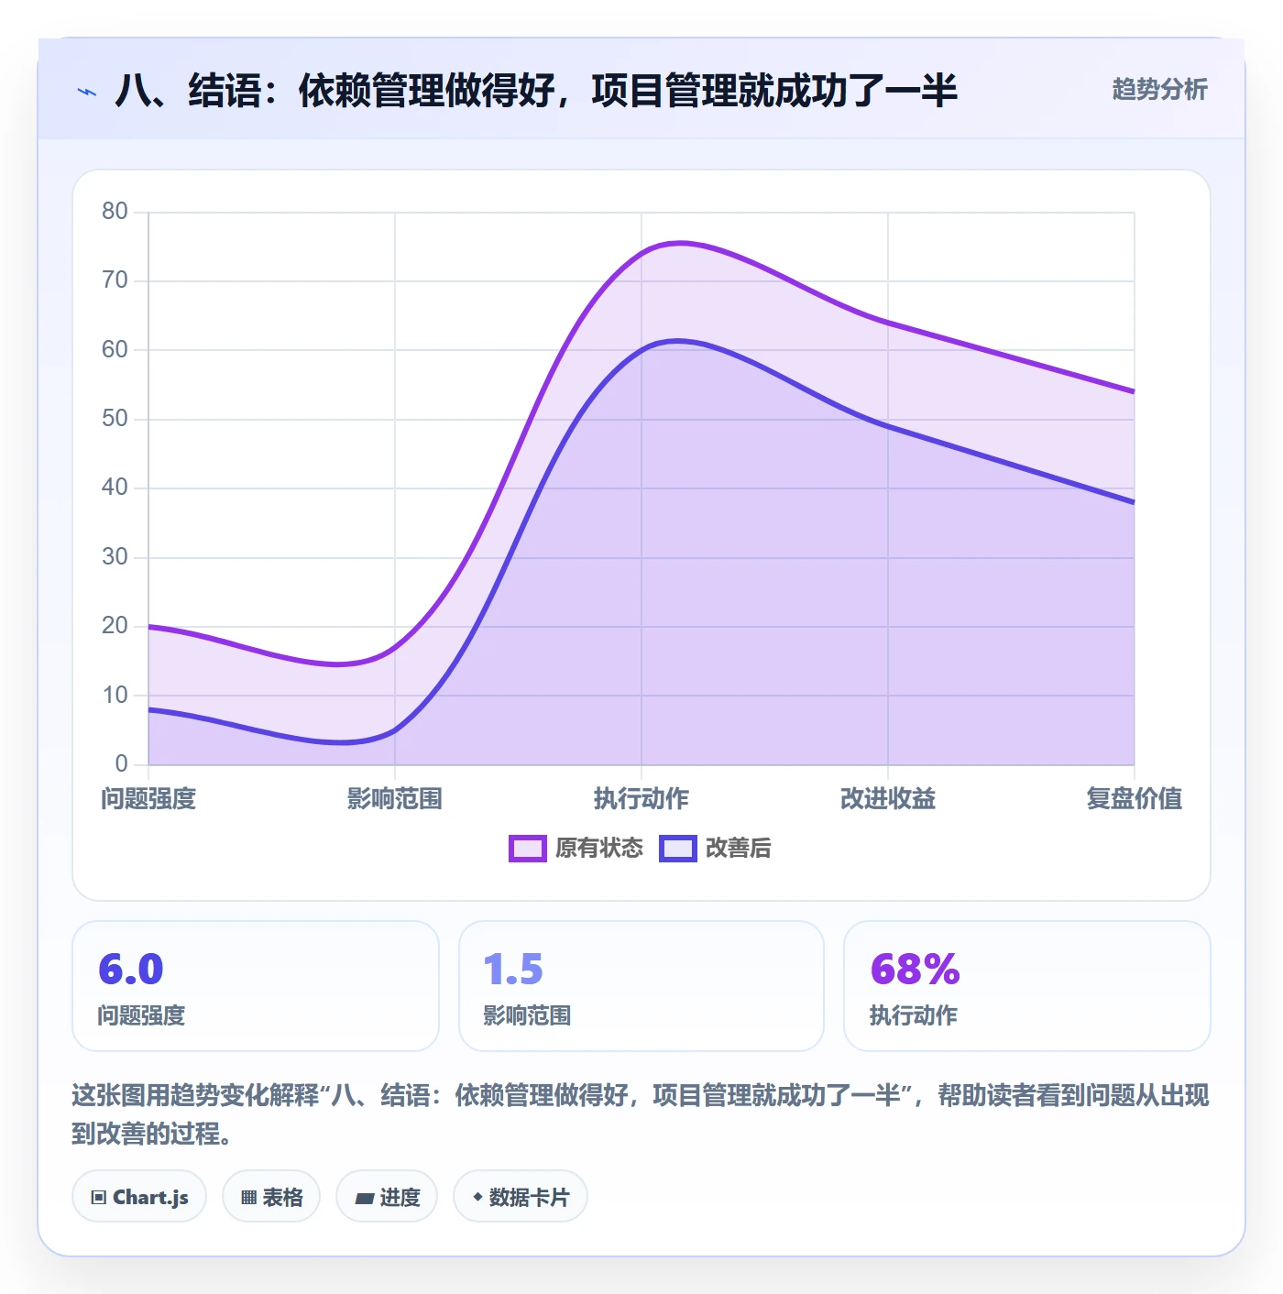Click the diamond icon on the 数据卡片 tag

477,1197
